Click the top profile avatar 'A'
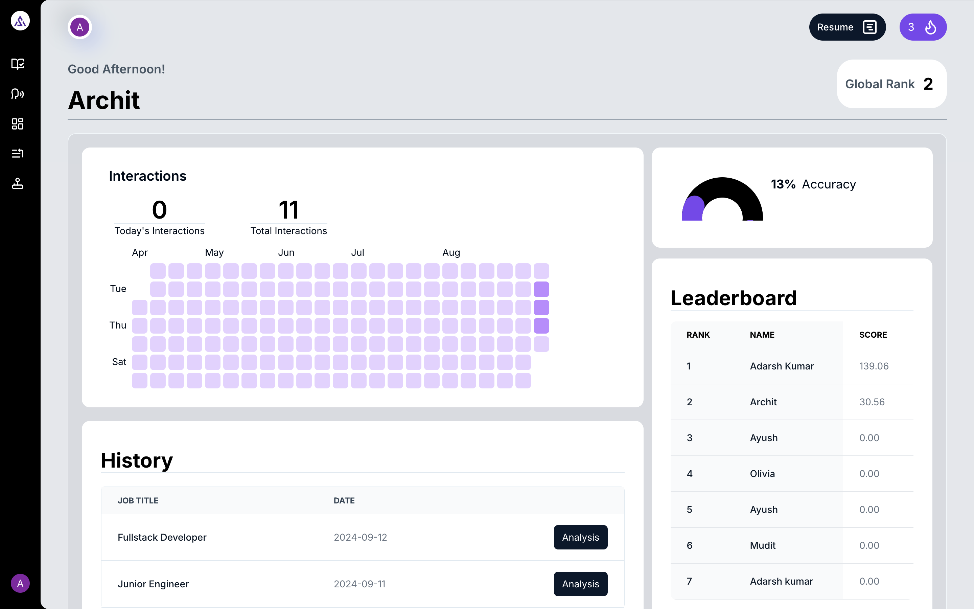 (80, 27)
